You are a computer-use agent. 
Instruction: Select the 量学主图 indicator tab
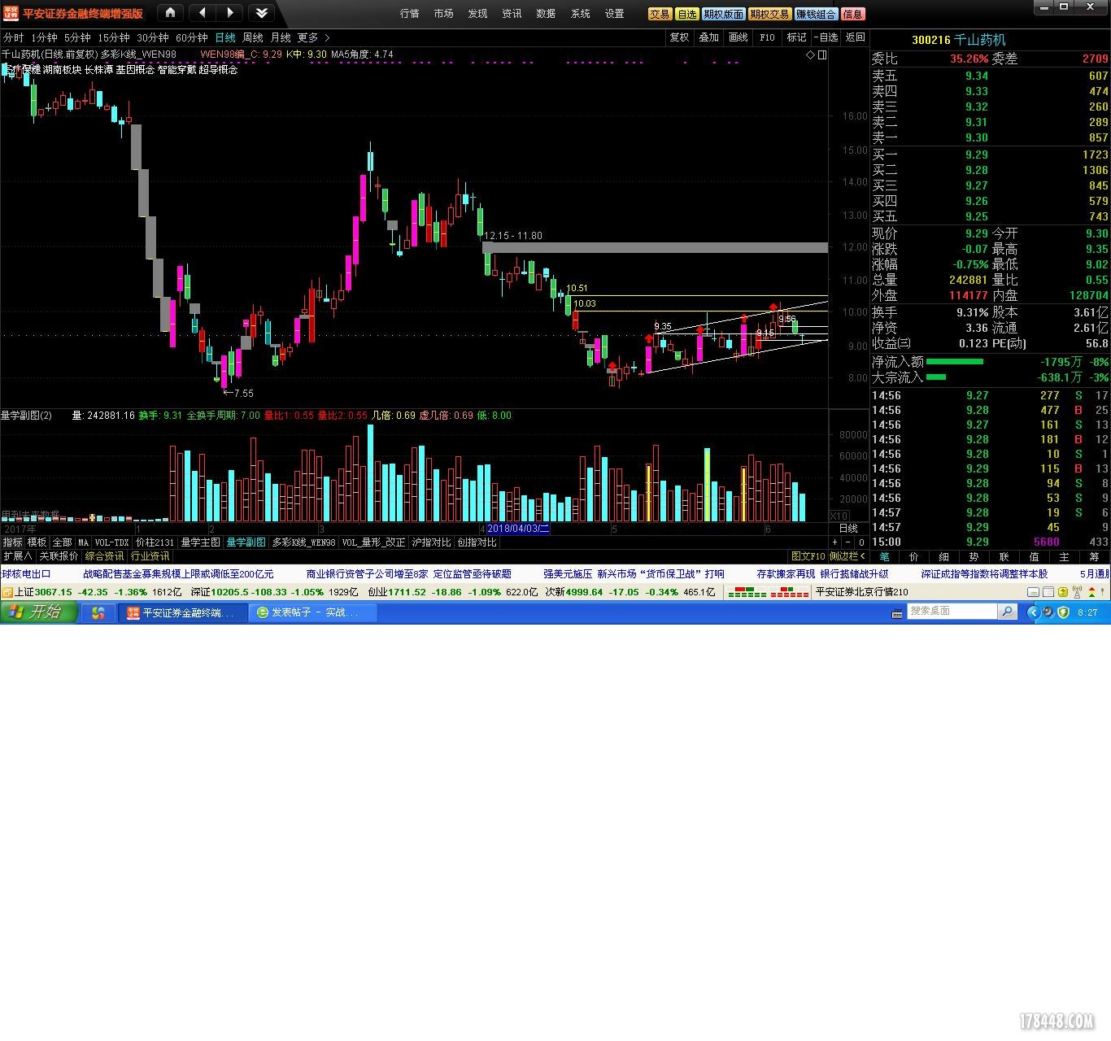(200, 542)
